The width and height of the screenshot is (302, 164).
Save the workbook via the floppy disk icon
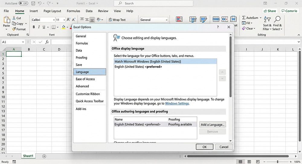[x=33, y=3]
